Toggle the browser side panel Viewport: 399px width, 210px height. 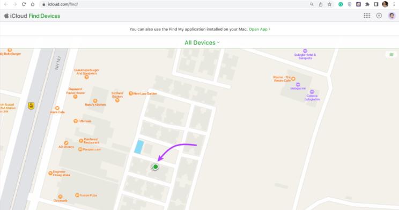[x=376, y=4]
